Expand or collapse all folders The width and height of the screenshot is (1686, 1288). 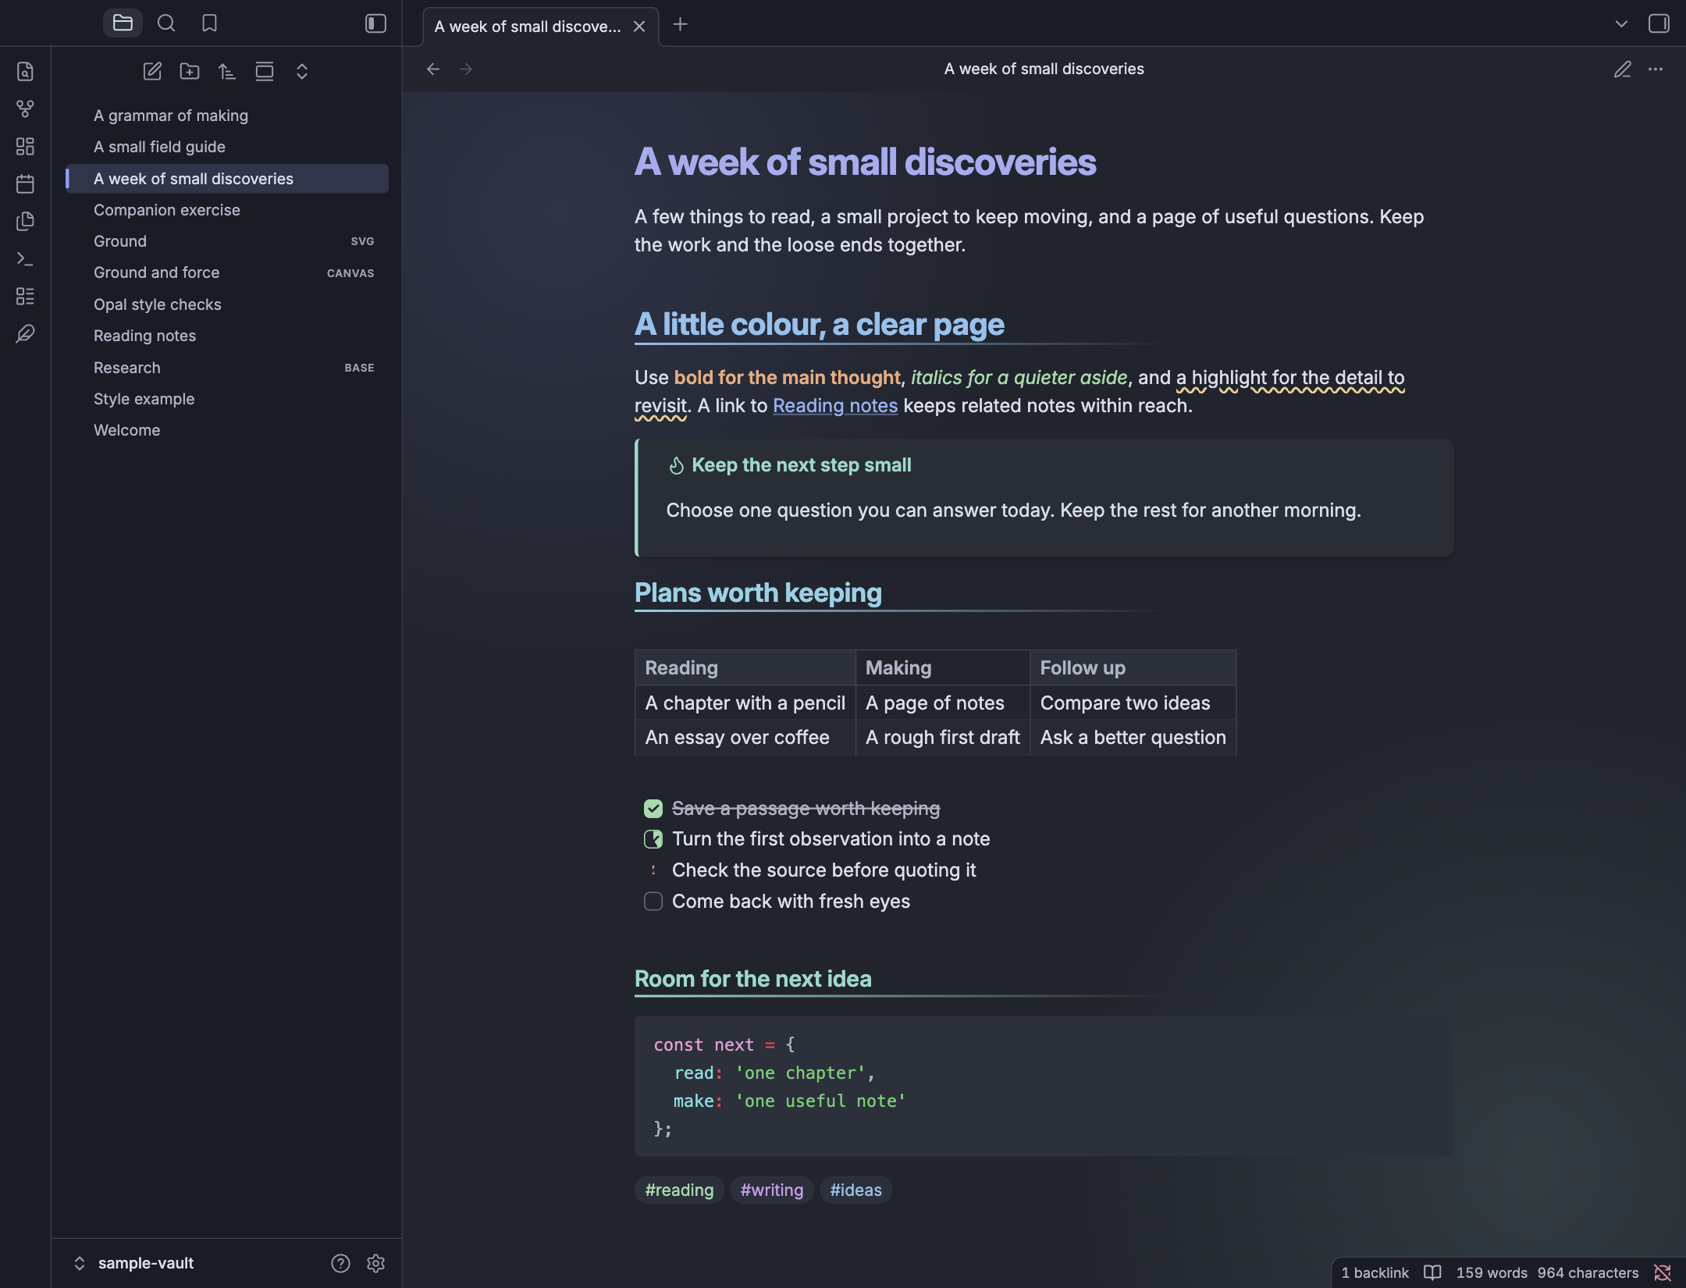302,72
